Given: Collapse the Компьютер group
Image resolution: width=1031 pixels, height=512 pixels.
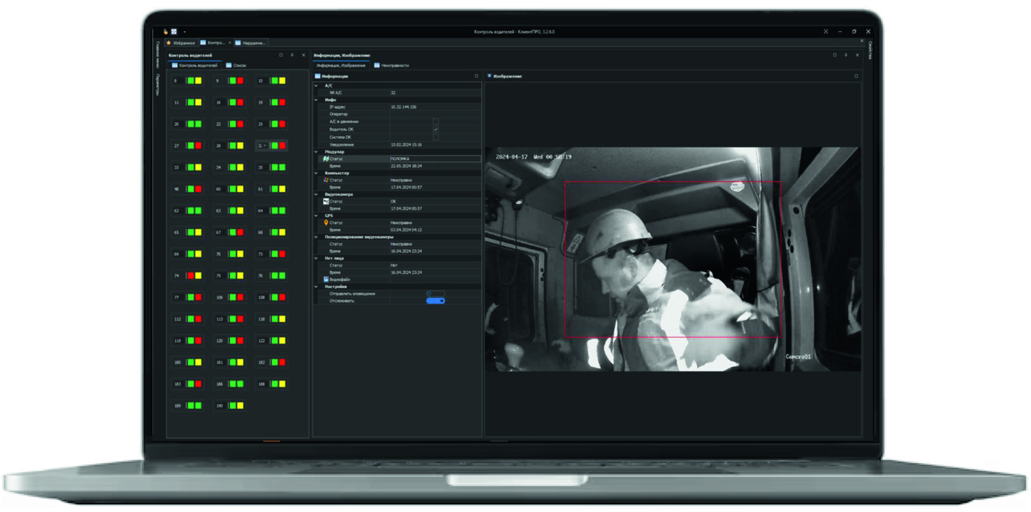Looking at the screenshot, I should (x=317, y=173).
